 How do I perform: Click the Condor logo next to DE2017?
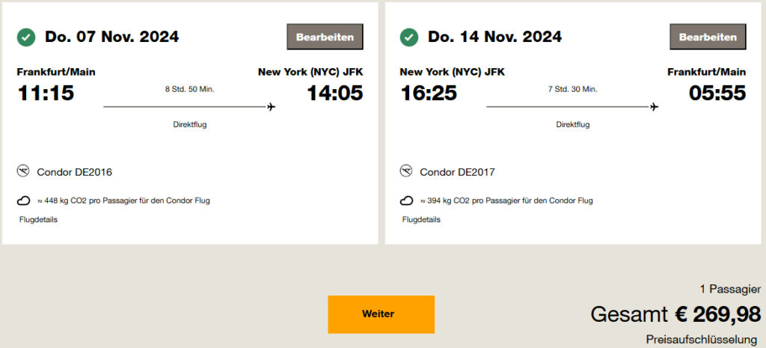pyautogui.click(x=406, y=171)
